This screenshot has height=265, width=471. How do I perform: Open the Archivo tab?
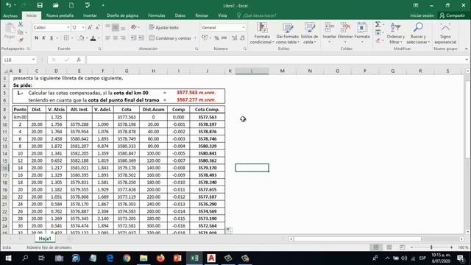click(x=10, y=15)
